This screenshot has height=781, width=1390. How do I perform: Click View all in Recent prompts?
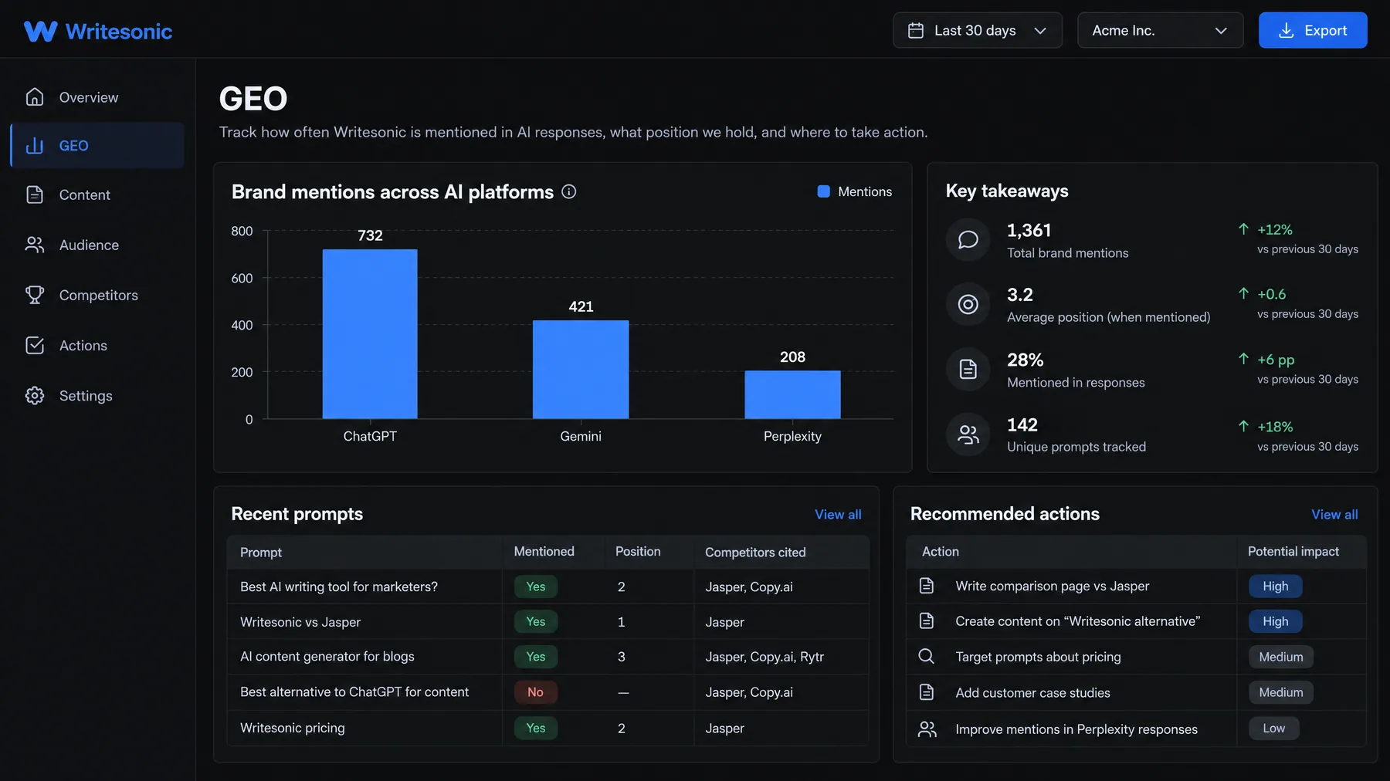coord(838,515)
